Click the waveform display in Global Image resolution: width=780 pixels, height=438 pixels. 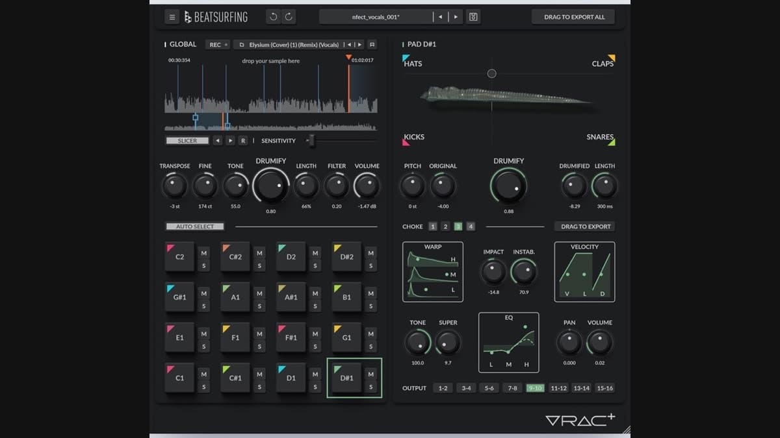270,88
